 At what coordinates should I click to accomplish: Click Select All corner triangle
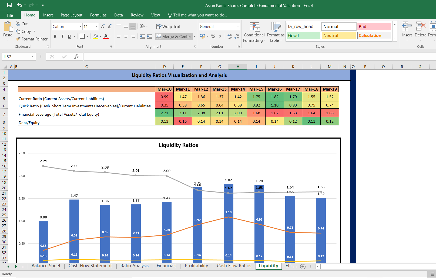[5, 67]
